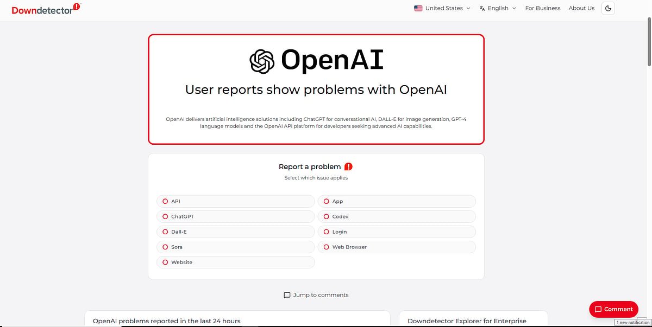This screenshot has height=327, width=652.
Task: Select the API issue option
Action: click(x=236, y=201)
